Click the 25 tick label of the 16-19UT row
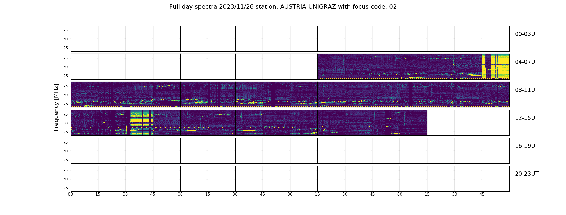 pos(65,160)
